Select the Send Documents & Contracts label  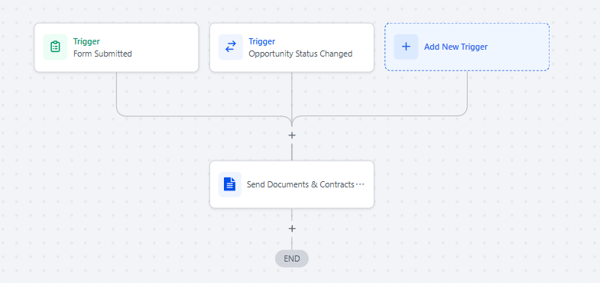[300, 184]
